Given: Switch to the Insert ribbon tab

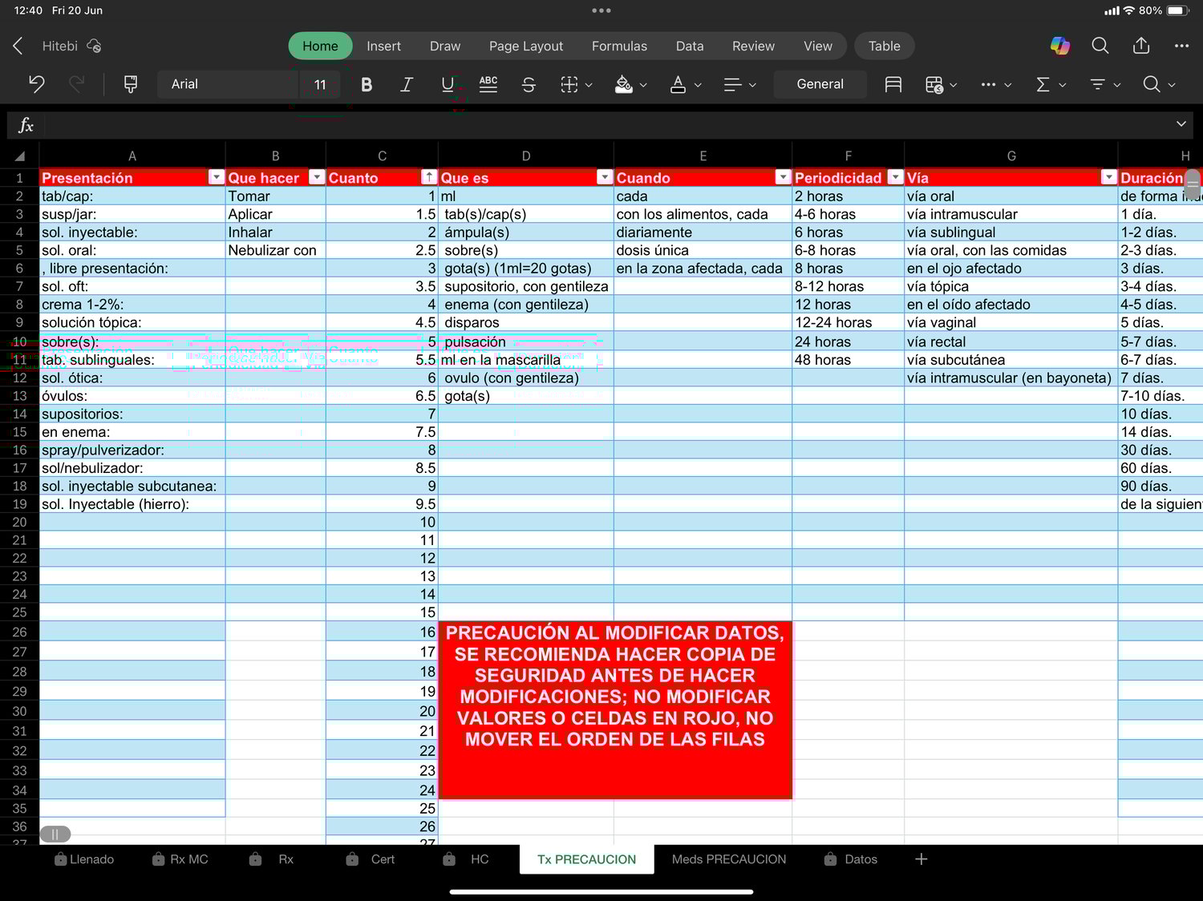Looking at the screenshot, I should coord(383,46).
